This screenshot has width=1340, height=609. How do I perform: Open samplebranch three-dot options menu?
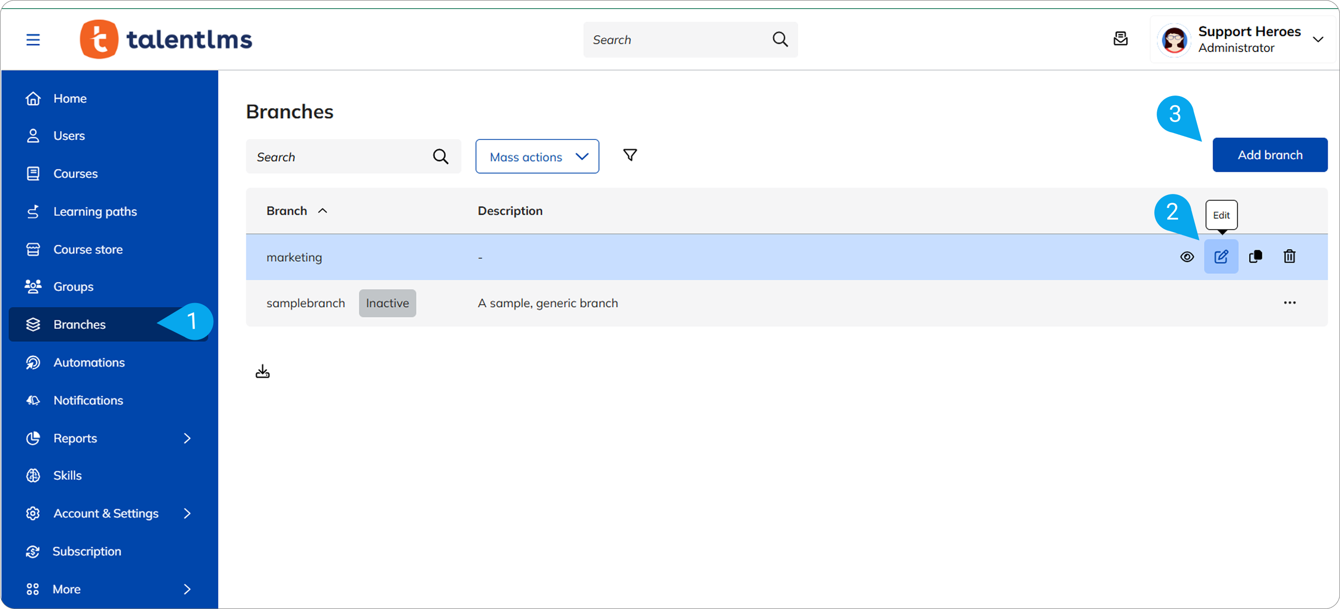[1289, 303]
